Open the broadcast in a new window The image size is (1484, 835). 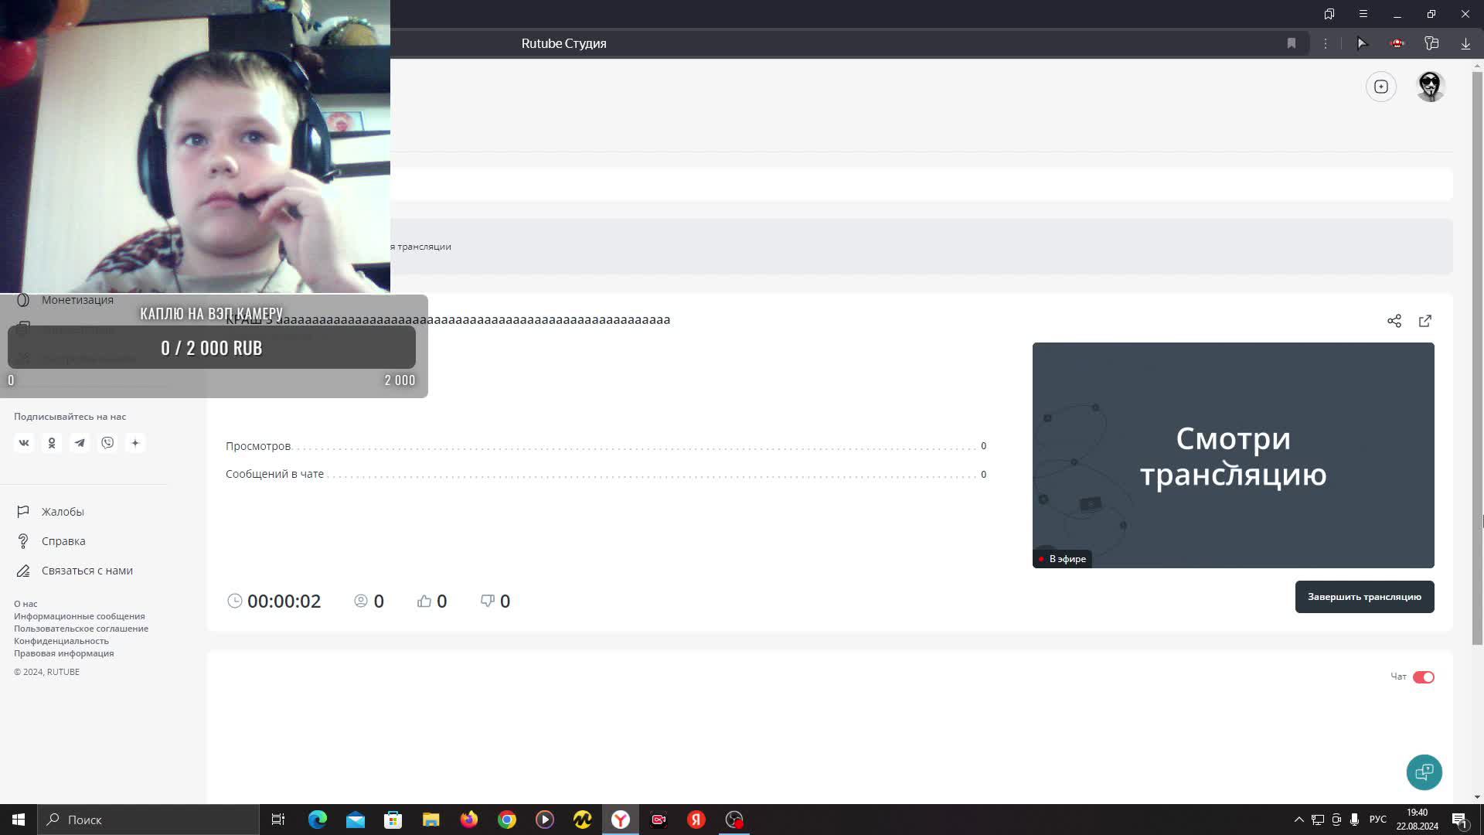click(1425, 321)
